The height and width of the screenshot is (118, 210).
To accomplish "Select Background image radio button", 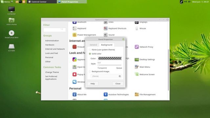I will pyautogui.click(x=90, y=71).
